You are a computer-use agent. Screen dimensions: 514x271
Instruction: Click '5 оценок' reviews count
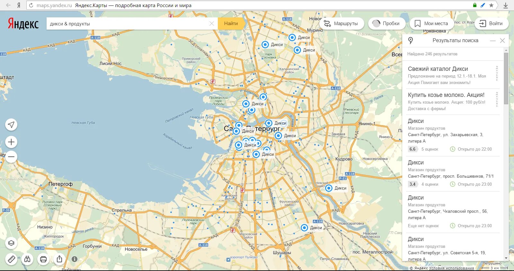[x=430, y=149]
